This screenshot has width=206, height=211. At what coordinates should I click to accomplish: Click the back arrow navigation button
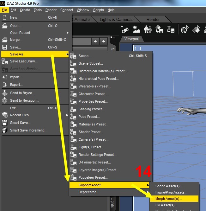pos(95,41)
